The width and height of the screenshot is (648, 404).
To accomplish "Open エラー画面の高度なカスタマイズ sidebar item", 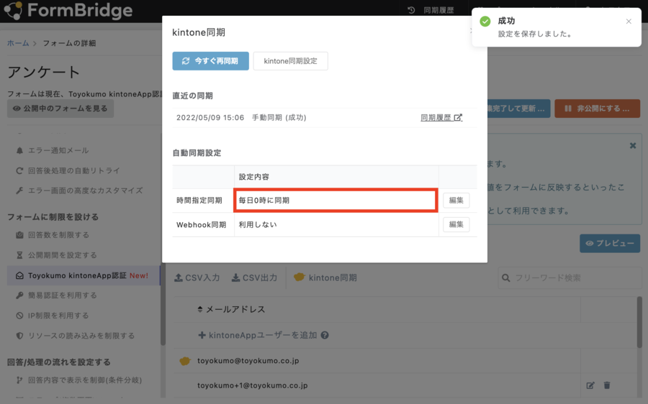I will click(85, 190).
